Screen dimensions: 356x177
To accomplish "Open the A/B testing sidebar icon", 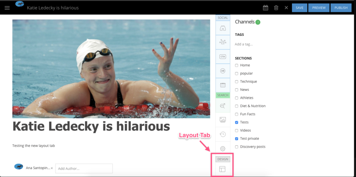I will coord(223,71).
